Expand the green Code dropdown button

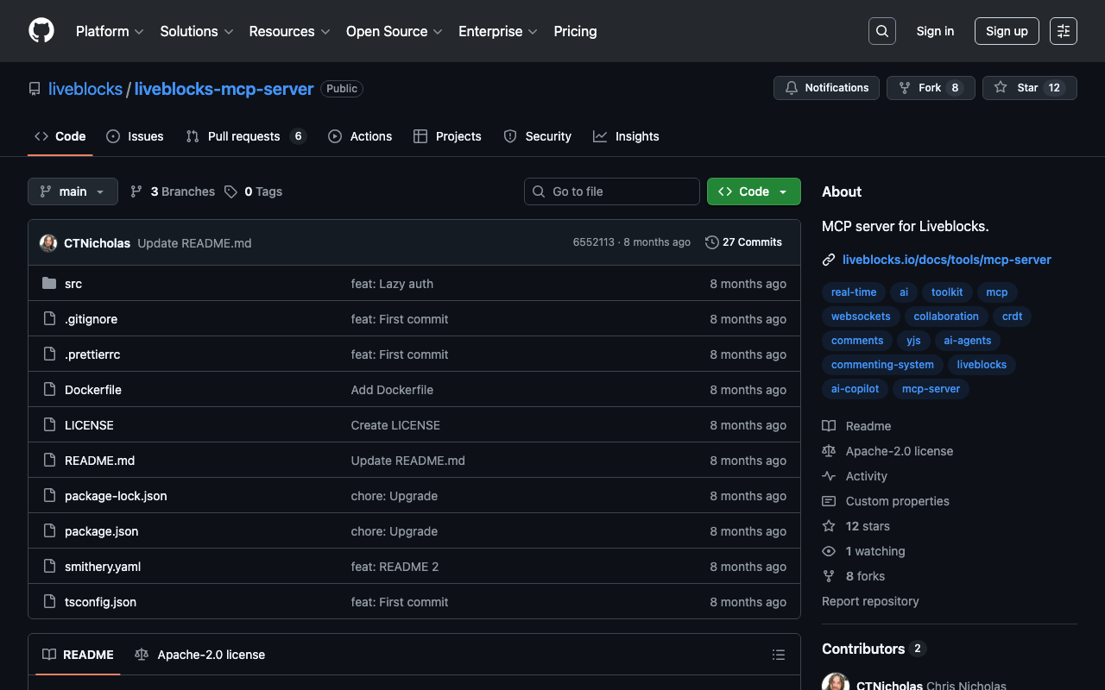pyautogui.click(x=754, y=191)
